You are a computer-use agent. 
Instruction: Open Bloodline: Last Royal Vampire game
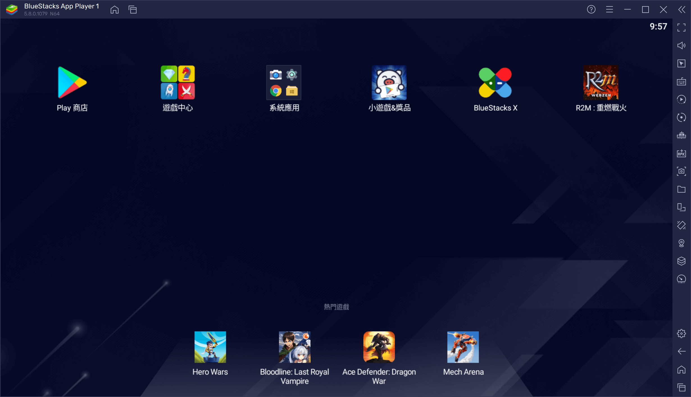[x=295, y=347]
